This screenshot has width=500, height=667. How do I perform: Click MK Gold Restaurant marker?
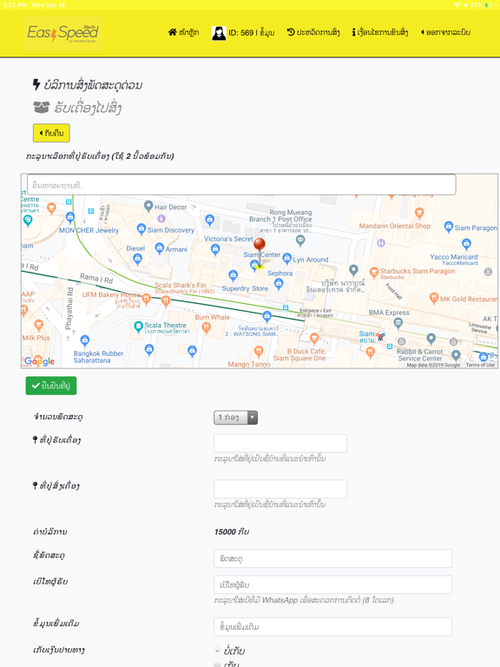point(434,298)
